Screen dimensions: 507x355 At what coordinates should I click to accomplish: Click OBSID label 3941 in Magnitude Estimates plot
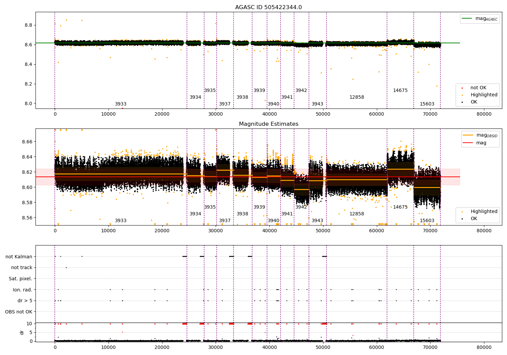pyautogui.click(x=287, y=214)
